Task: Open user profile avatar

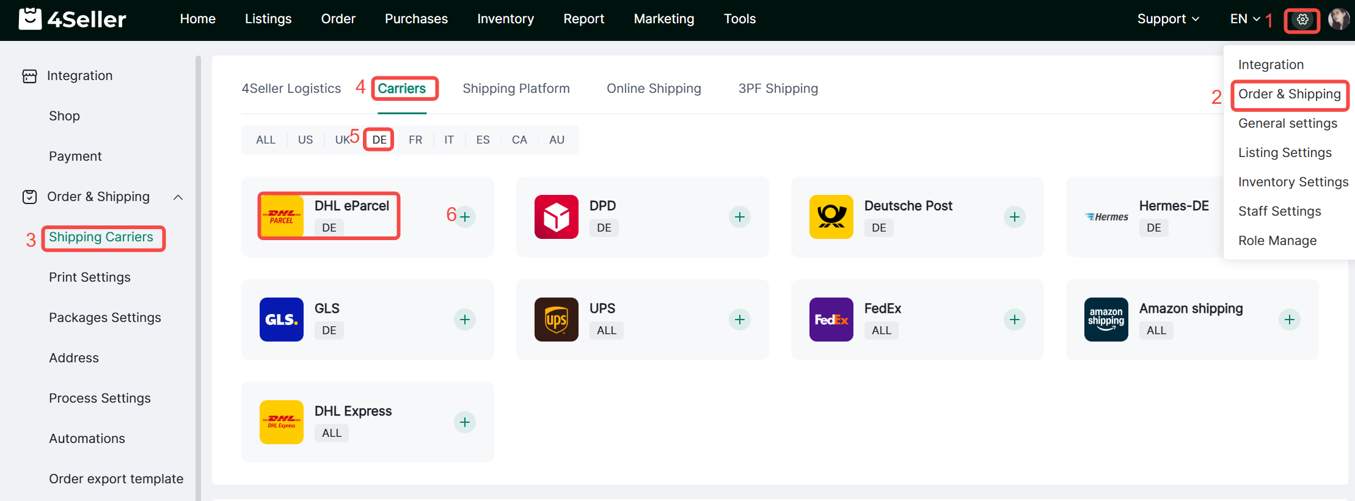Action: click(1338, 20)
